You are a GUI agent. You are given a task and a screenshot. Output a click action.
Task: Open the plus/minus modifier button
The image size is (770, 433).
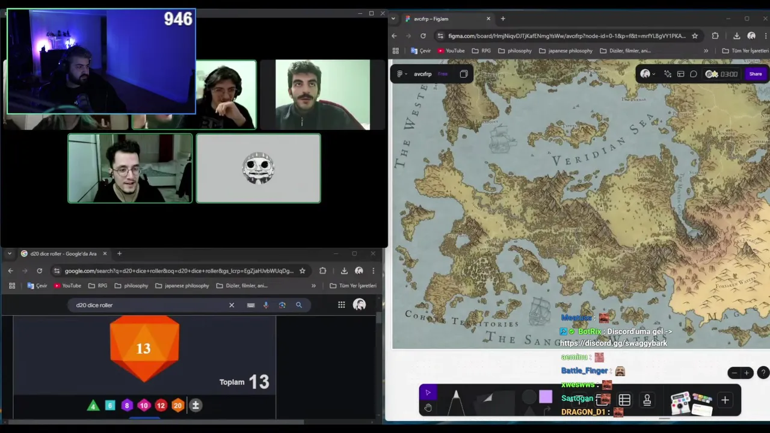(196, 406)
